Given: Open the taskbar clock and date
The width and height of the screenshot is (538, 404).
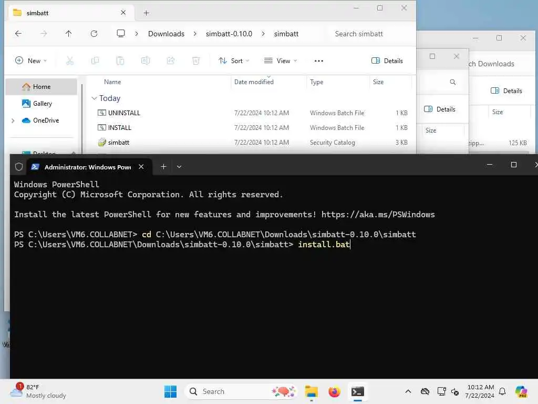Looking at the screenshot, I should click(x=480, y=391).
